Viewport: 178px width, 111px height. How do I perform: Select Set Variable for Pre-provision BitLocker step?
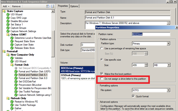(35, 88)
